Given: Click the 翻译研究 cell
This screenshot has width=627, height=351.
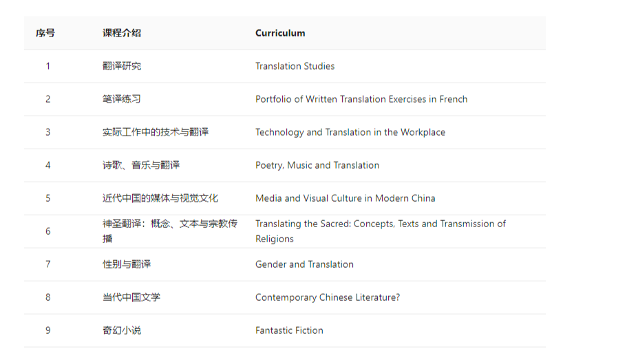Looking at the screenshot, I should pos(122,66).
